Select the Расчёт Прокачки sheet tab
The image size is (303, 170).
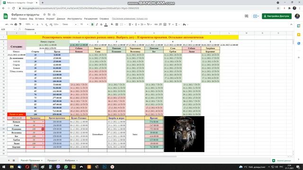pyautogui.click(x=32, y=161)
